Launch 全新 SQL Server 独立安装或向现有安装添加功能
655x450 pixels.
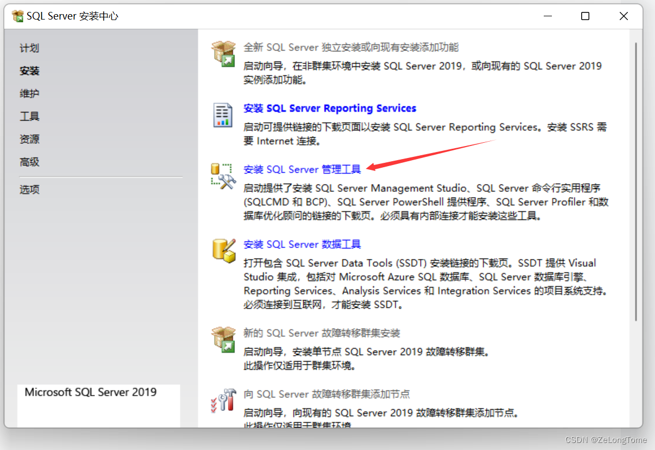[351, 48]
